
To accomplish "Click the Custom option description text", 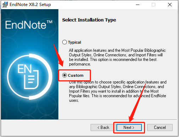I will point(118,91).
